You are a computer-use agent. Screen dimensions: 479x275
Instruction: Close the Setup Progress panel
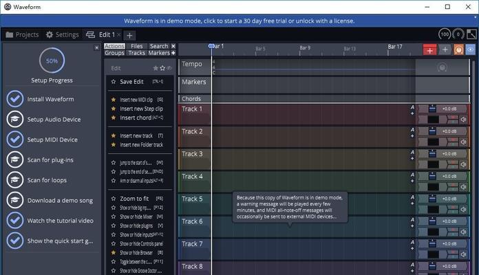click(x=96, y=47)
